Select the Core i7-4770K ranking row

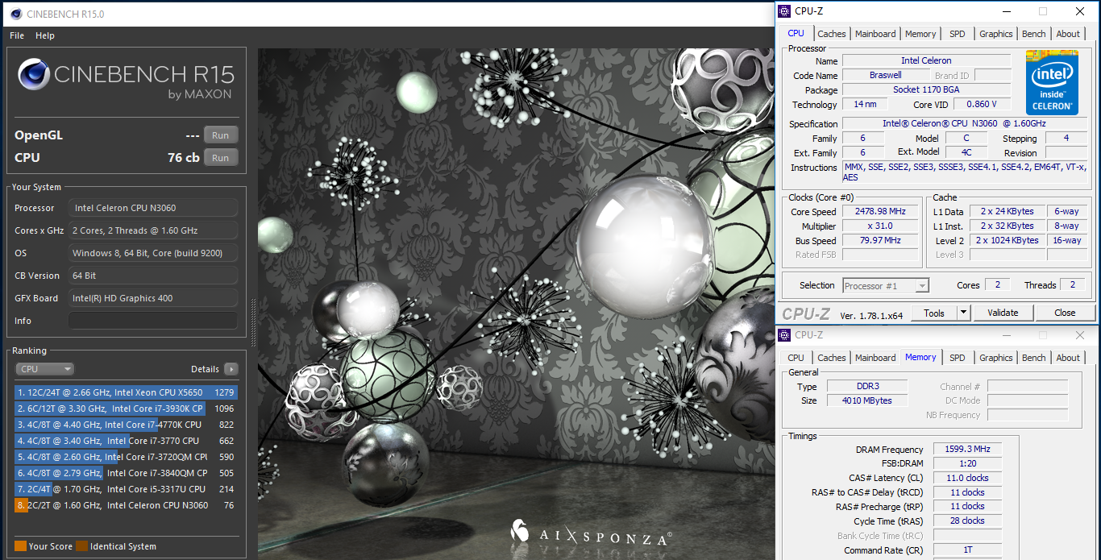pos(127,425)
